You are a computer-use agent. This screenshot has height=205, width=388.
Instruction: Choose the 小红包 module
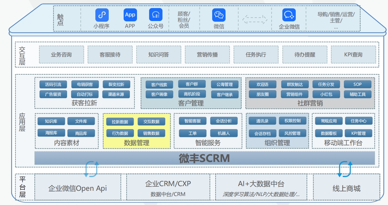pos(326,94)
